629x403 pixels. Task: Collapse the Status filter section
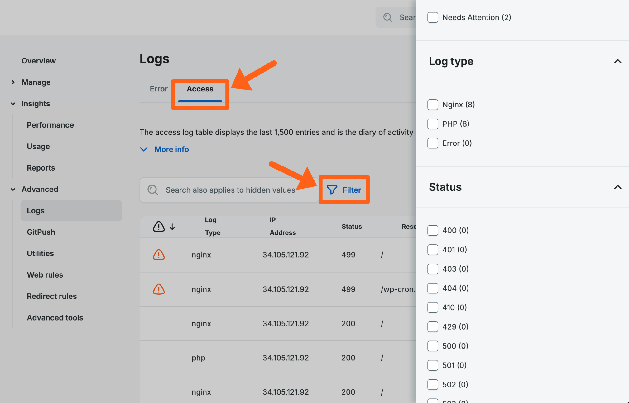point(617,187)
